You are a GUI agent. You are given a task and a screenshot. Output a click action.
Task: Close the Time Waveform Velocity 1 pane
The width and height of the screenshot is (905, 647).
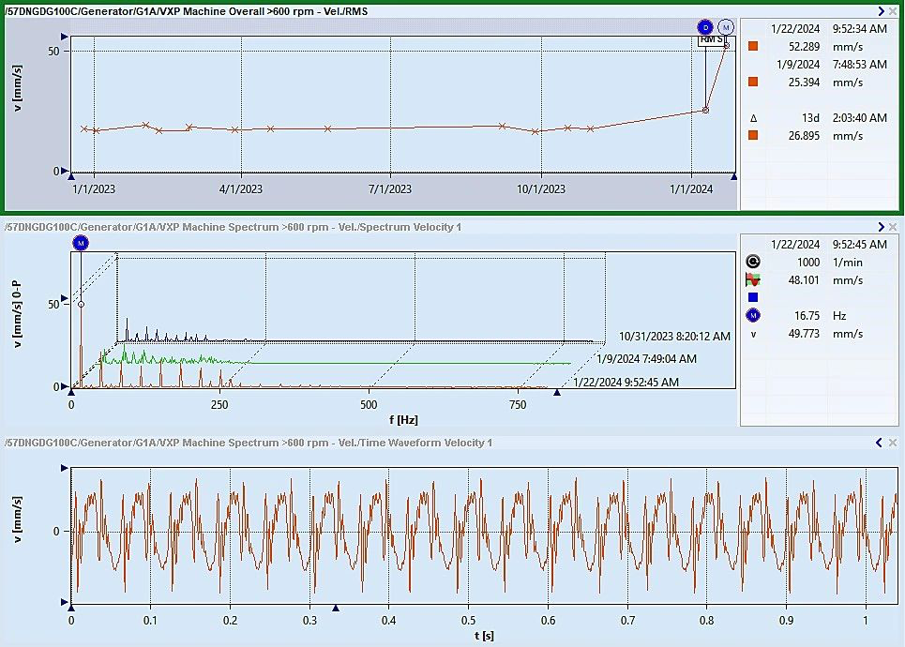coord(893,443)
